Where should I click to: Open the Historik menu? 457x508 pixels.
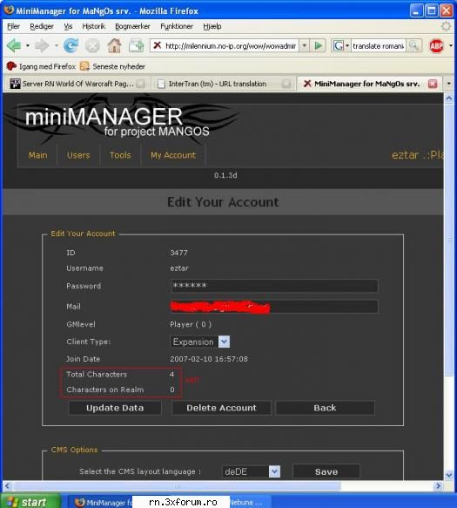tap(93, 26)
